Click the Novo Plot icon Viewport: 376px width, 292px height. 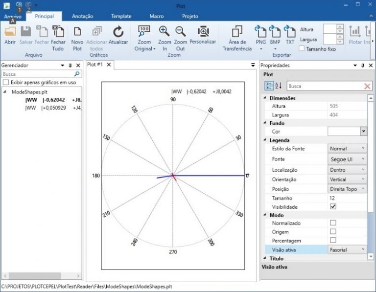coord(77,32)
